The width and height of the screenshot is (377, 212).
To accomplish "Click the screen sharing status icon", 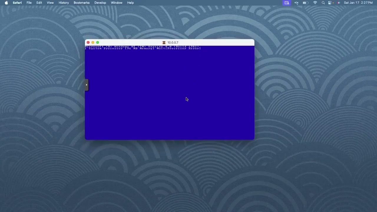I will point(287,3).
